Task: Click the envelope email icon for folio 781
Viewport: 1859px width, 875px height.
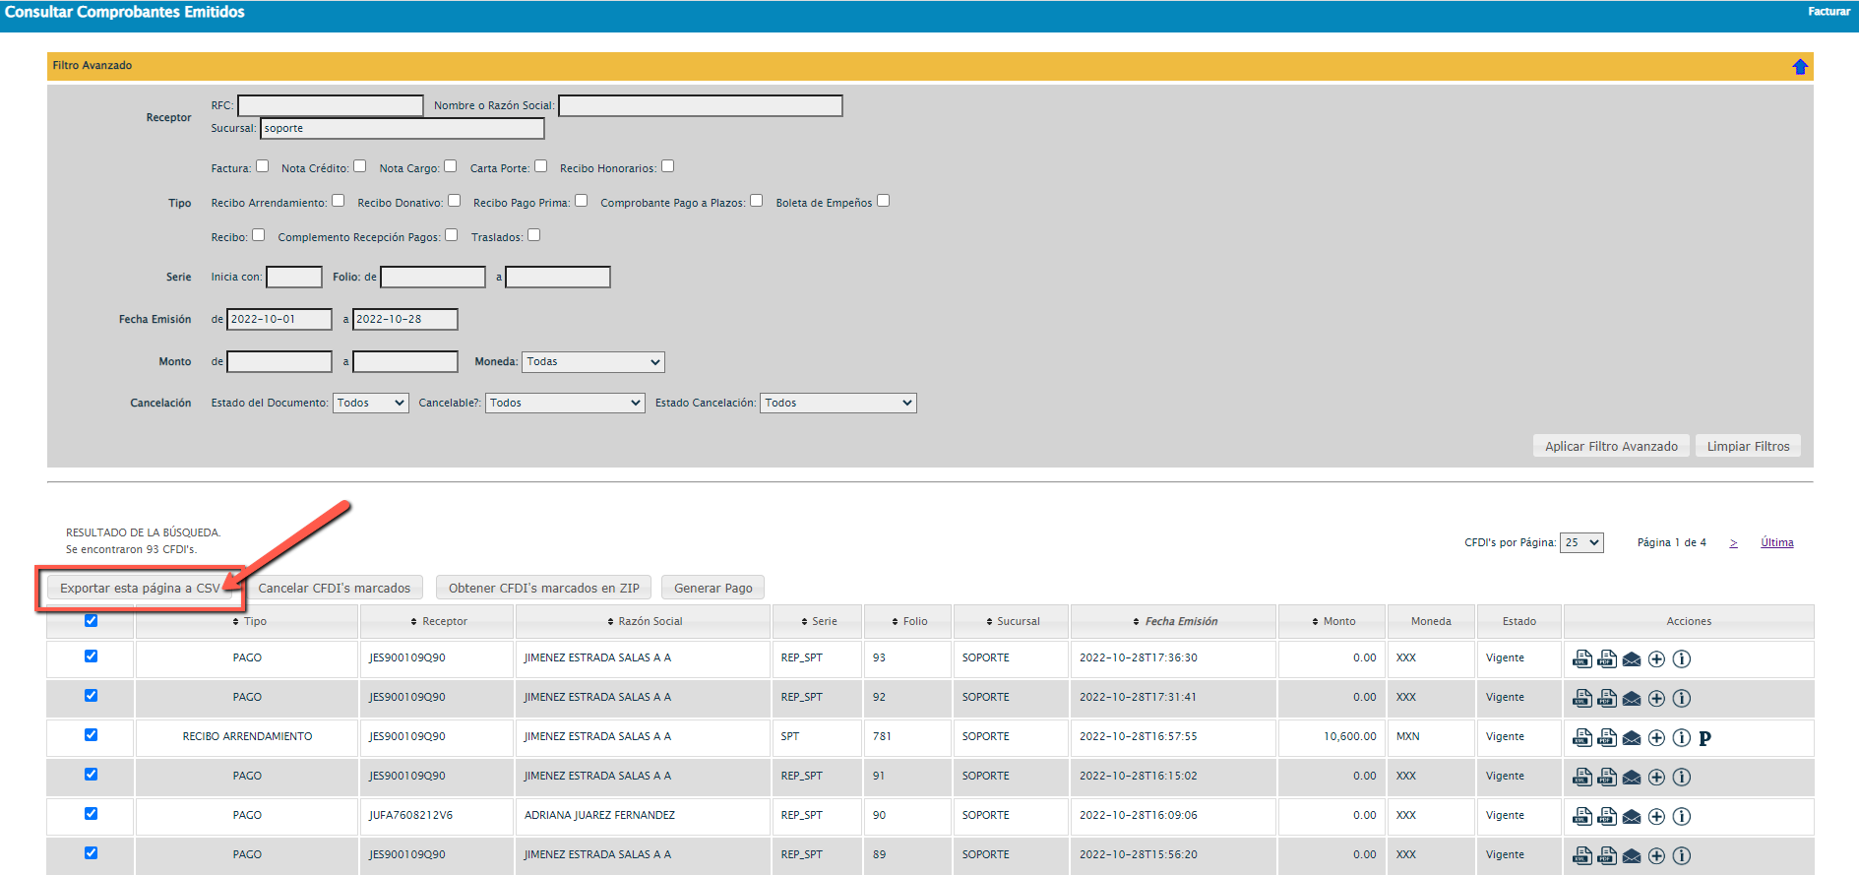Action: (x=1632, y=737)
